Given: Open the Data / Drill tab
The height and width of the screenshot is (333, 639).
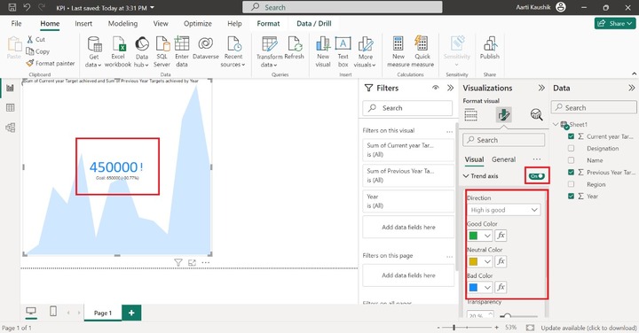Looking at the screenshot, I should (314, 24).
